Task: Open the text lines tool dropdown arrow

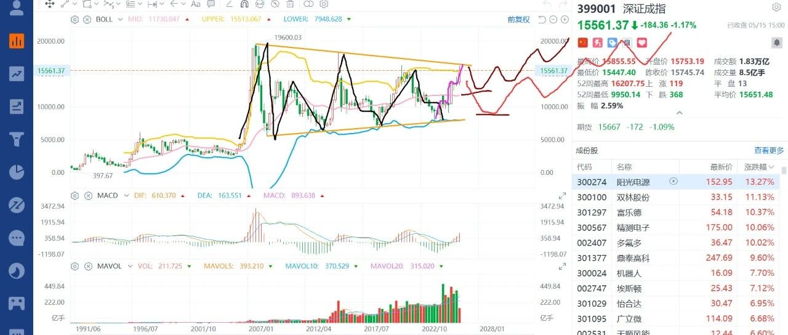Action: [x=140, y=4]
